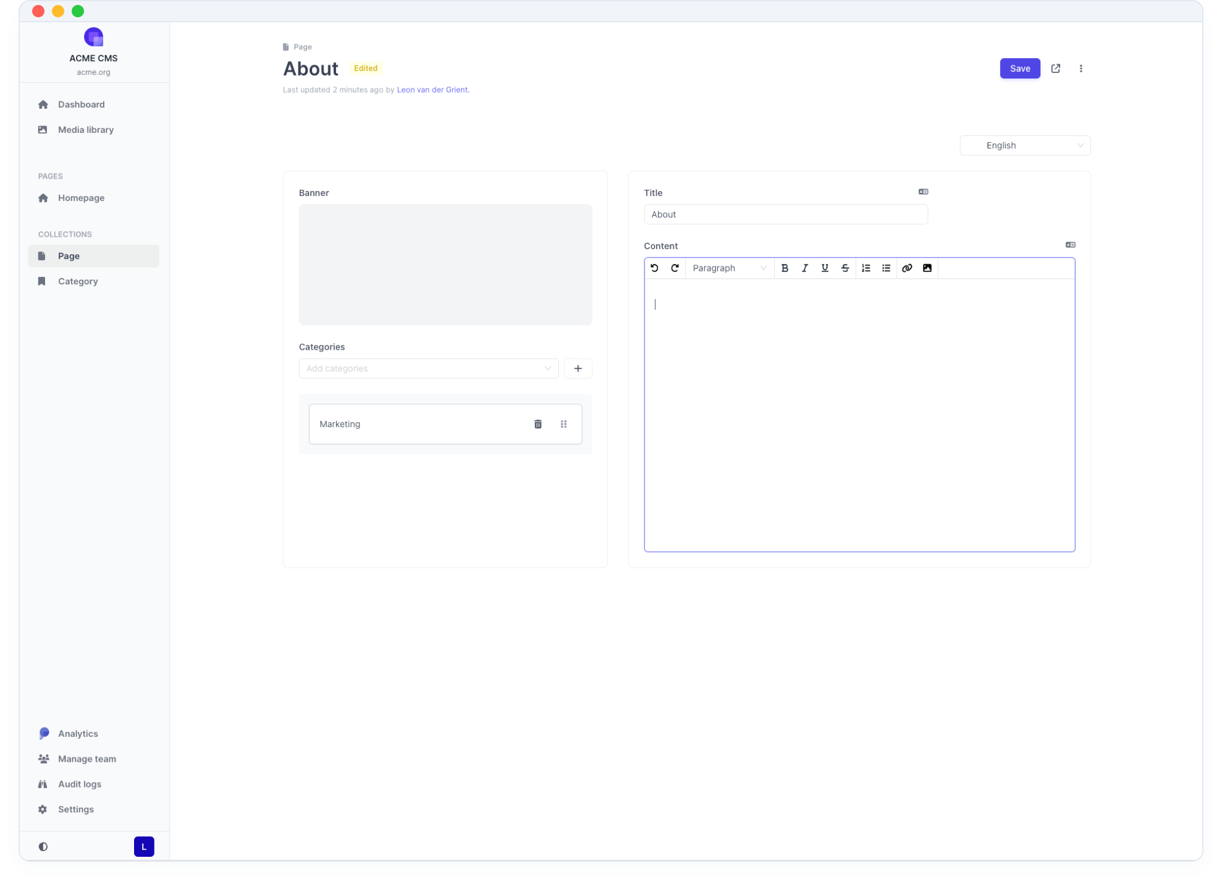Open page in new window icon
Screen dimensions: 1222x884
click(x=1055, y=69)
